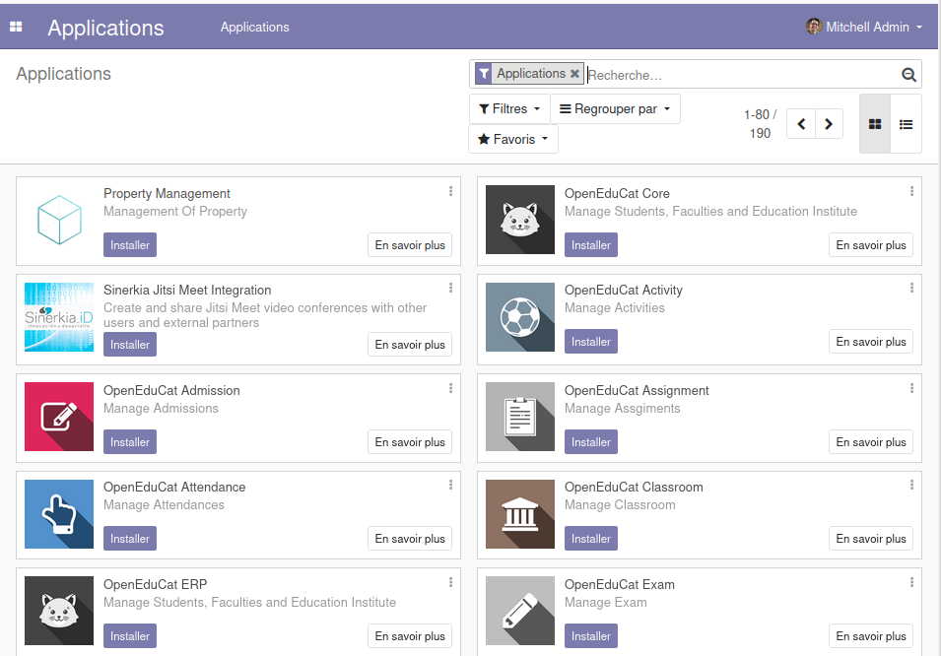Remove the Applications search filter

(x=574, y=73)
